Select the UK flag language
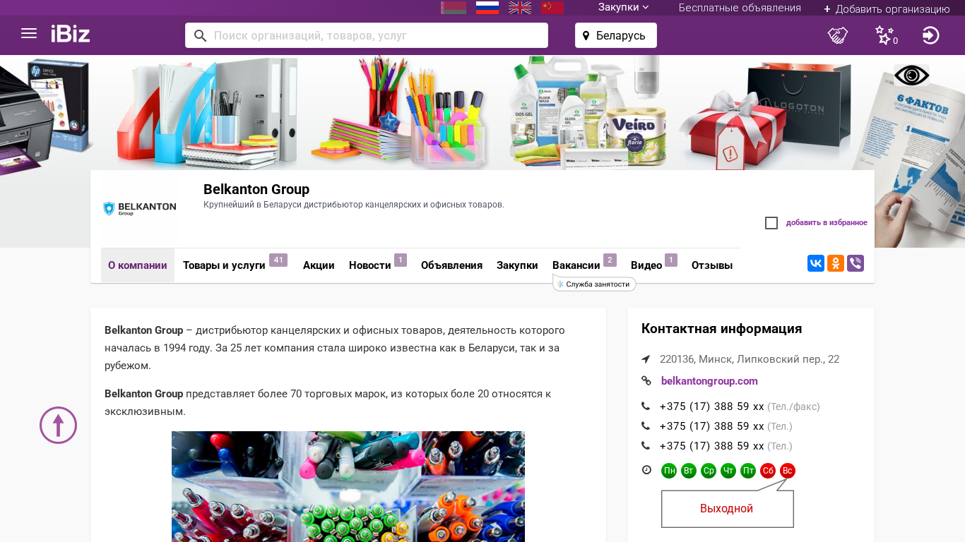 pos(520,8)
